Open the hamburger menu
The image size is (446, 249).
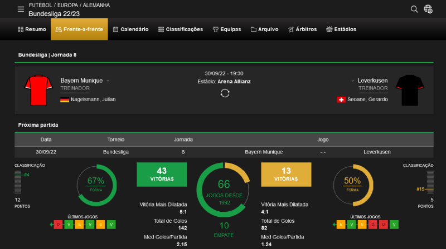click(x=21, y=9)
